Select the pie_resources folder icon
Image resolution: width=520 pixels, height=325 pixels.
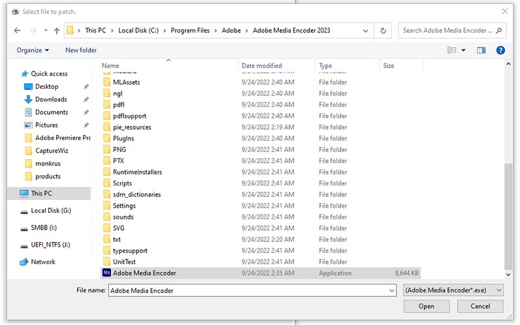click(x=107, y=127)
